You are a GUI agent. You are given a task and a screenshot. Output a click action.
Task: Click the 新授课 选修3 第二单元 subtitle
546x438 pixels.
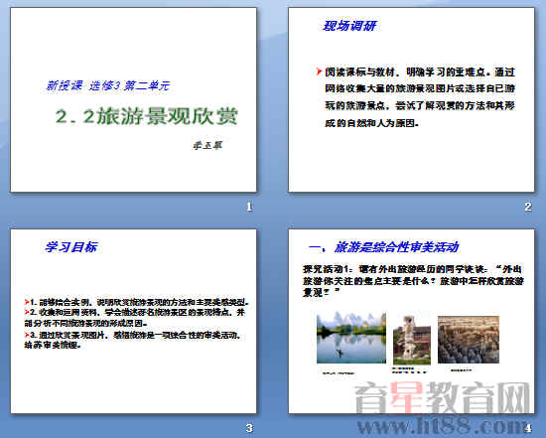(107, 85)
